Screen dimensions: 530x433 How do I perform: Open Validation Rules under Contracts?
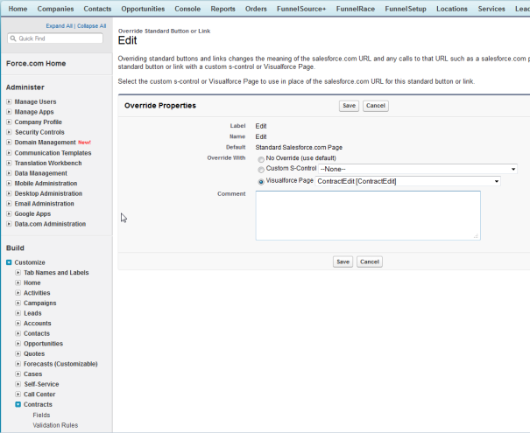click(55, 425)
